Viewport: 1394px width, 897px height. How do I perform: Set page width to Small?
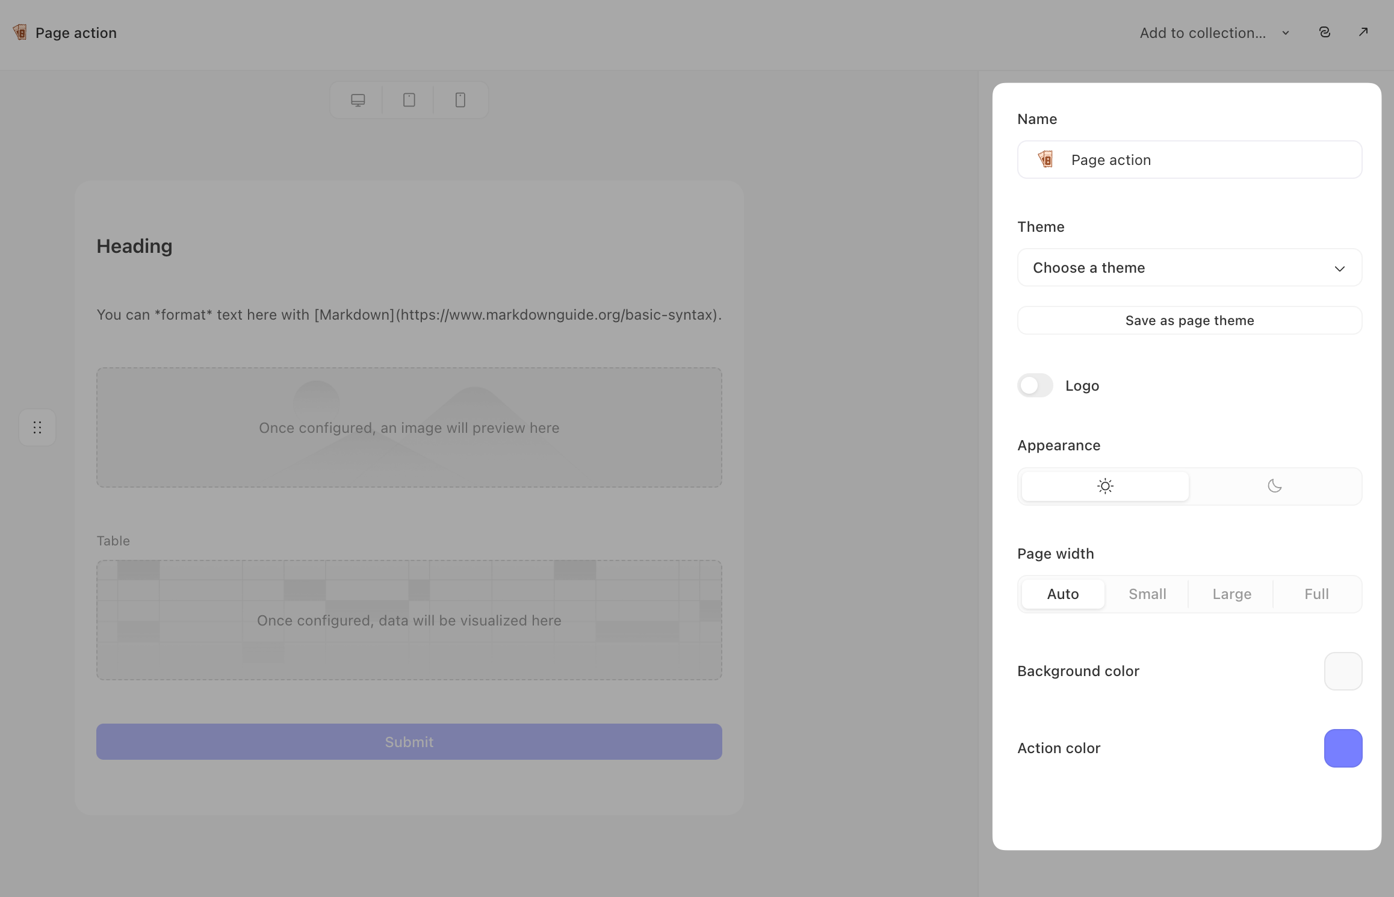1147,594
